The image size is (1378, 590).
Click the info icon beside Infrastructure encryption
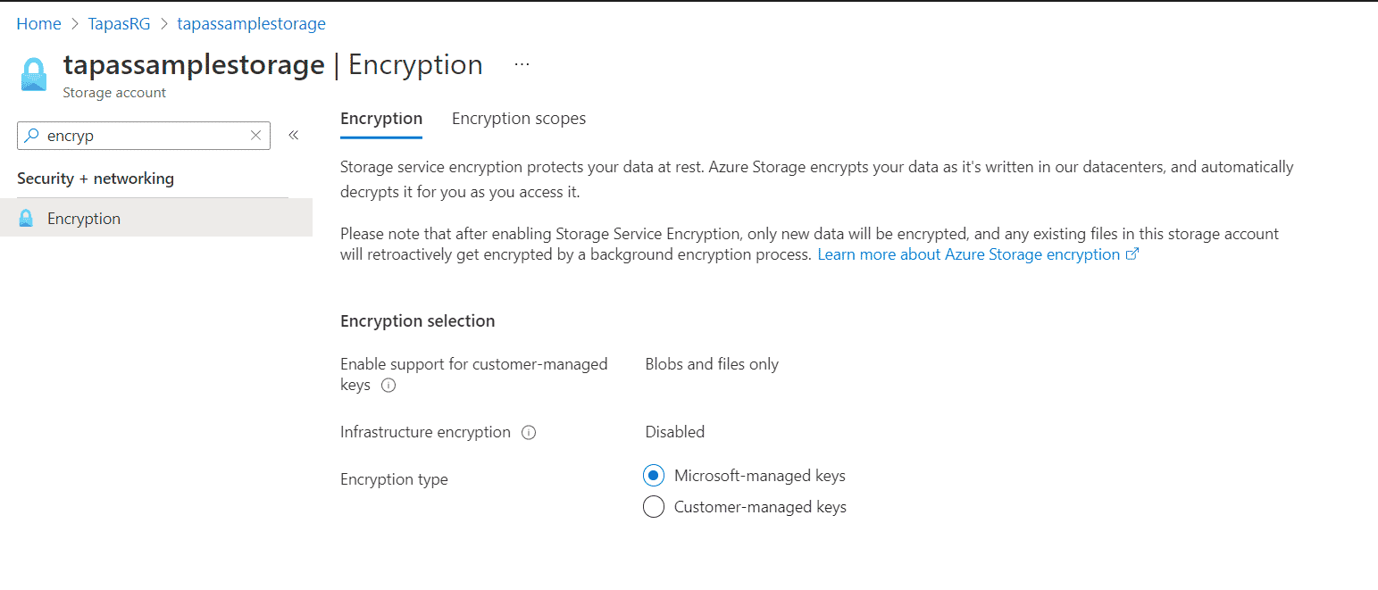coord(529,432)
